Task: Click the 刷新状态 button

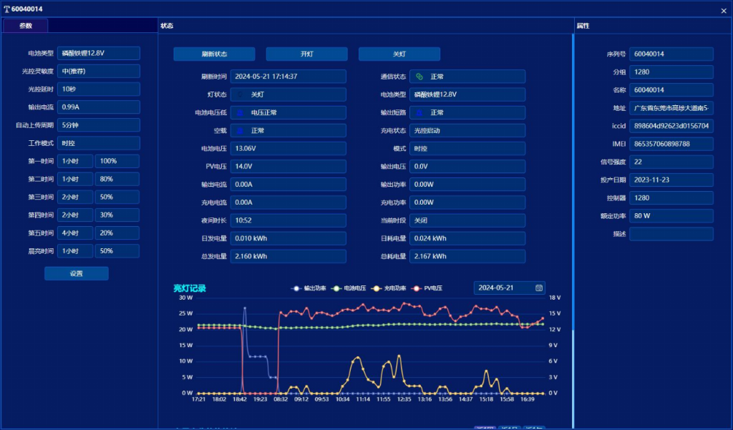Action: pyautogui.click(x=214, y=54)
